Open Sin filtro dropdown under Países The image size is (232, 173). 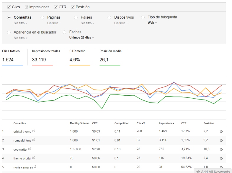point(87,23)
